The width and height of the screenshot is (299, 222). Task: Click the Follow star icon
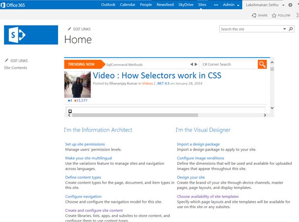tap(274, 15)
